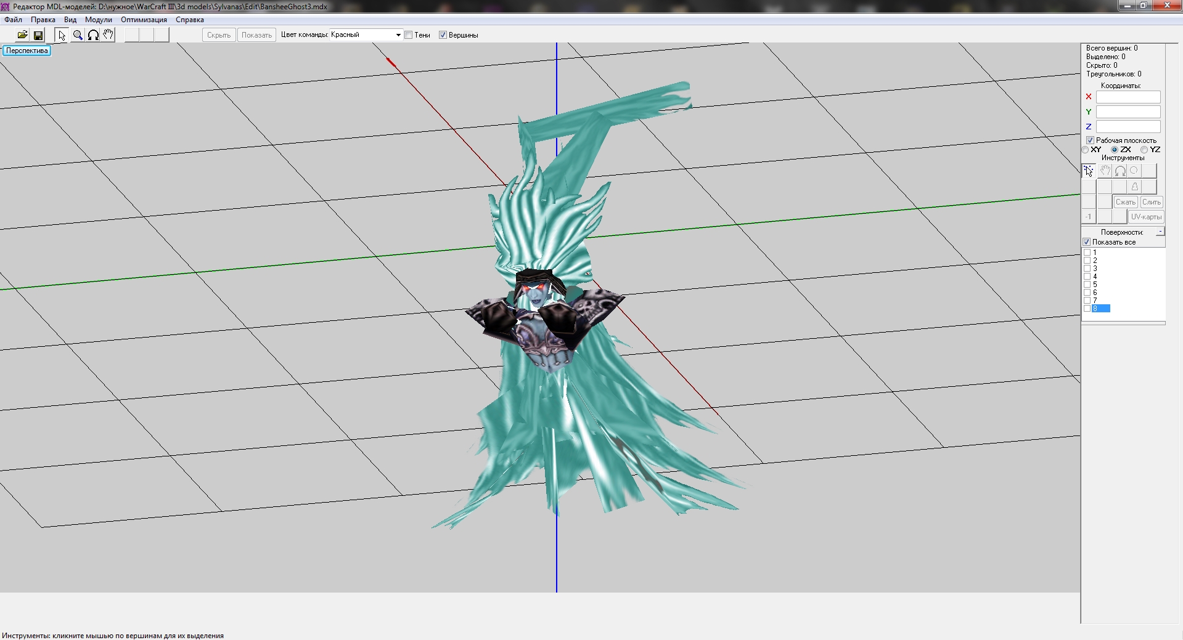Screen dimensions: 1183x640
Task: Pick the hand pan tool in toolbar
Action: (108, 35)
